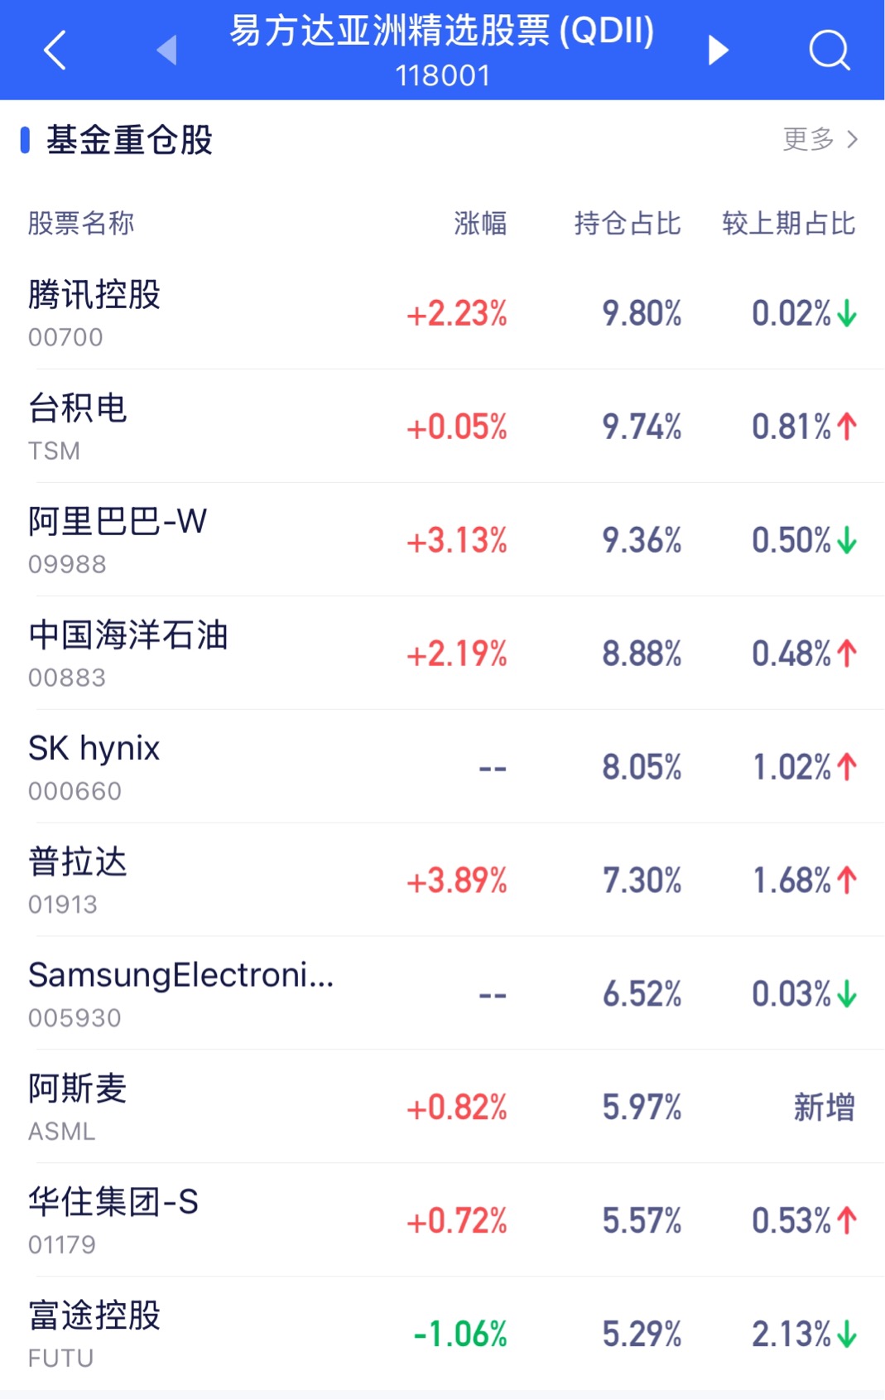Tap the 涨幅 column header
Viewport: 885px width, 1400px height.
(480, 223)
